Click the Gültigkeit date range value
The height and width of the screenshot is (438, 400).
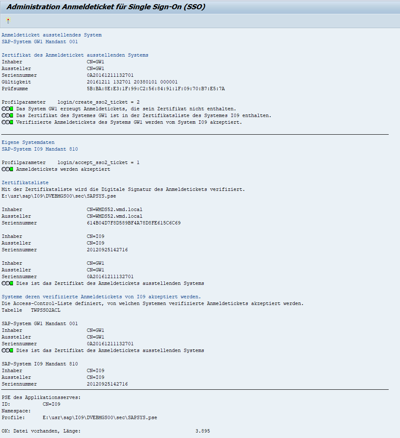point(132,82)
